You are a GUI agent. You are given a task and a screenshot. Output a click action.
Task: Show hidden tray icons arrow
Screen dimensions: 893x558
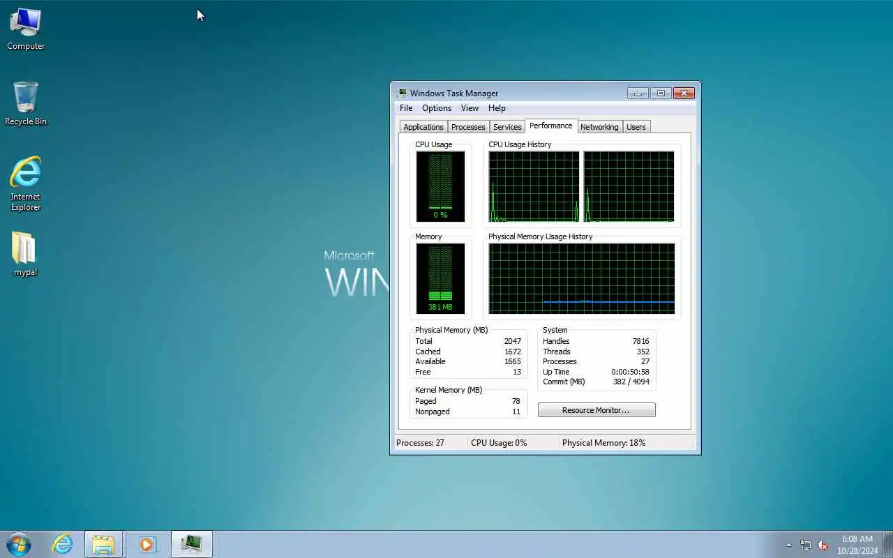coord(789,545)
